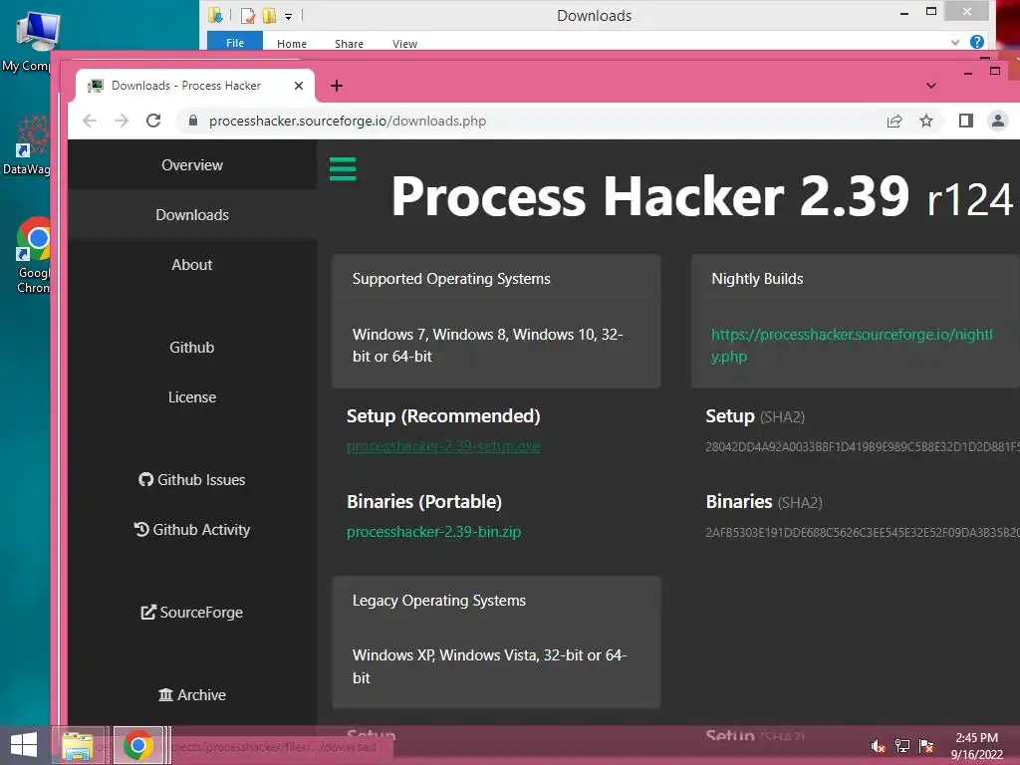This screenshot has width=1020, height=765.
Task: Open quick access toolbar dropdown in explorer
Action: tap(288, 16)
